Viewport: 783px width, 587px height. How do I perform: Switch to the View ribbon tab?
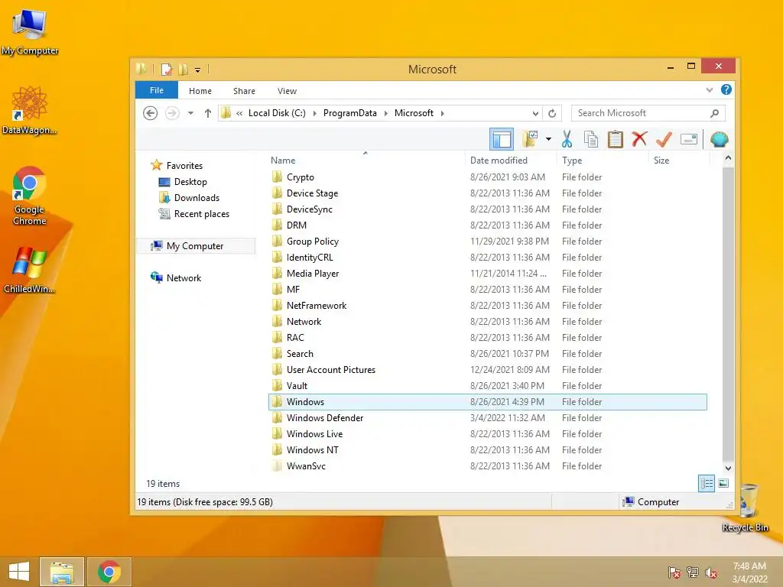(287, 91)
